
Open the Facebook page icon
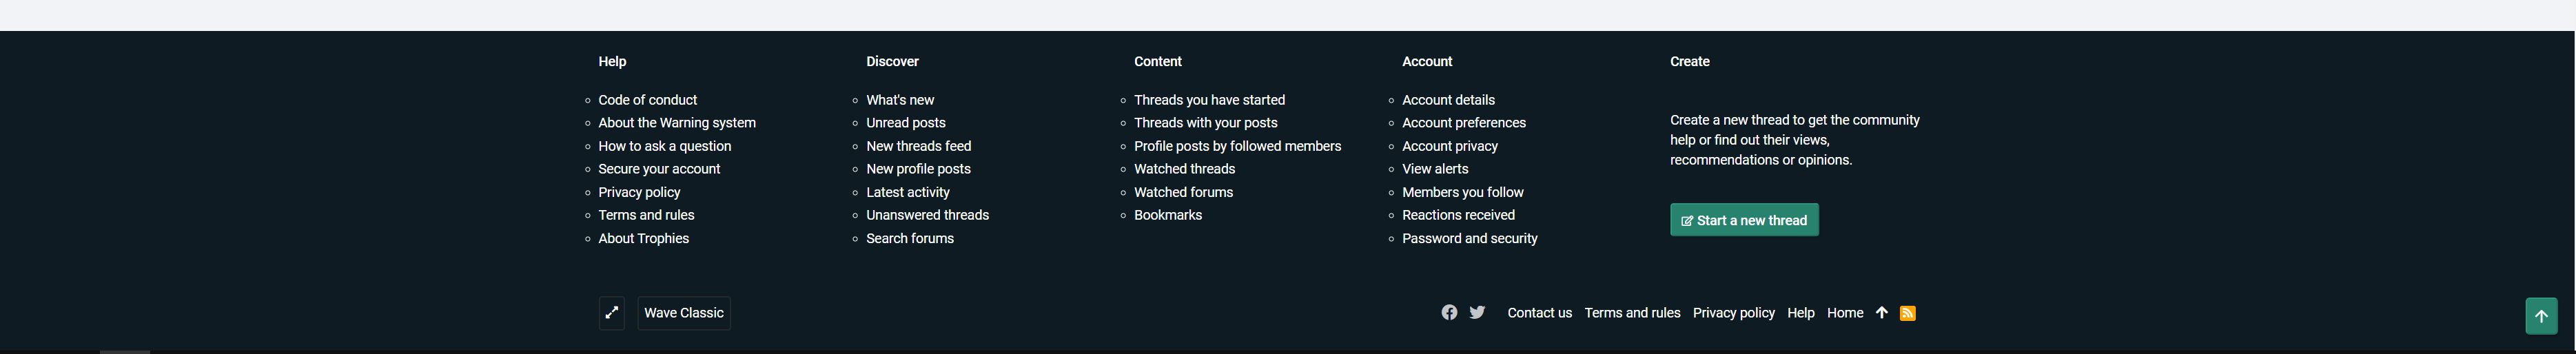click(1448, 313)
